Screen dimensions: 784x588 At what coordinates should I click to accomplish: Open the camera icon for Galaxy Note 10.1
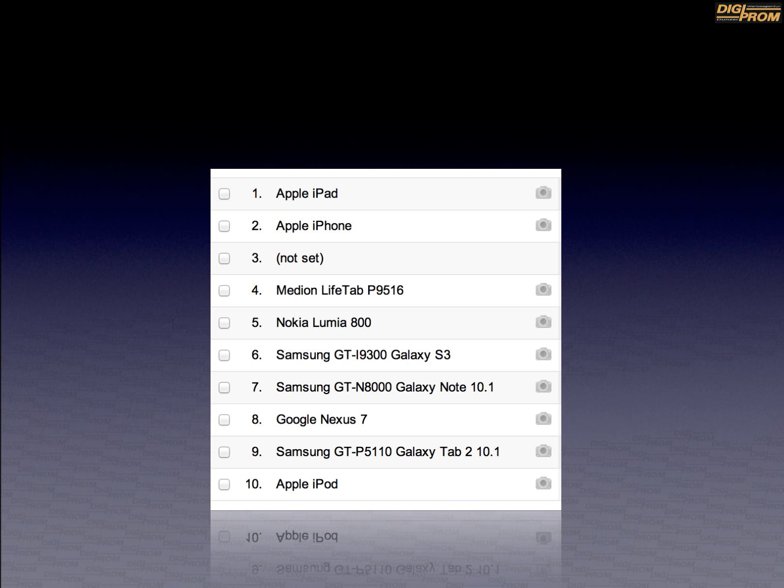543,386
